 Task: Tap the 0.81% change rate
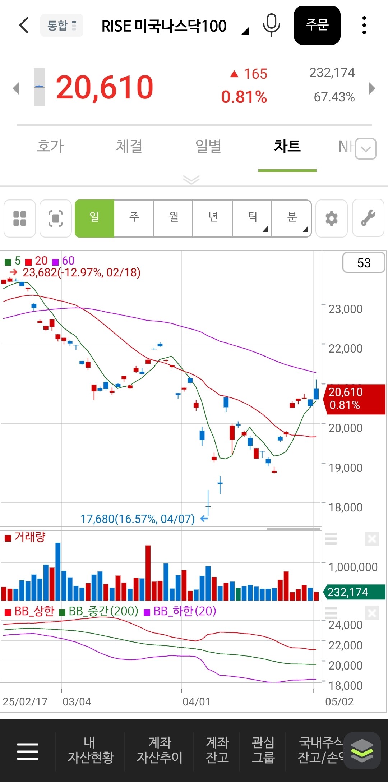point(244,97)
